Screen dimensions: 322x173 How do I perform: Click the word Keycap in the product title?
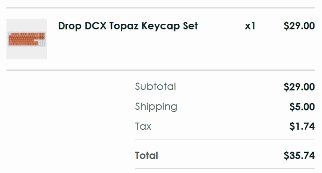click(x=161, y=26)
